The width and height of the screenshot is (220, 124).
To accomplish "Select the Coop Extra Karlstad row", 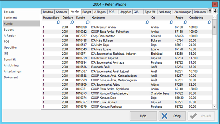I will tap(127, 36).
